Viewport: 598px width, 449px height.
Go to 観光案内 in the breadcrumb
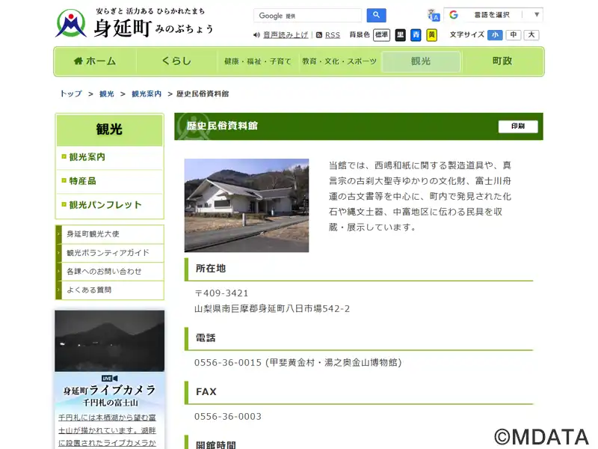point(147,94)
